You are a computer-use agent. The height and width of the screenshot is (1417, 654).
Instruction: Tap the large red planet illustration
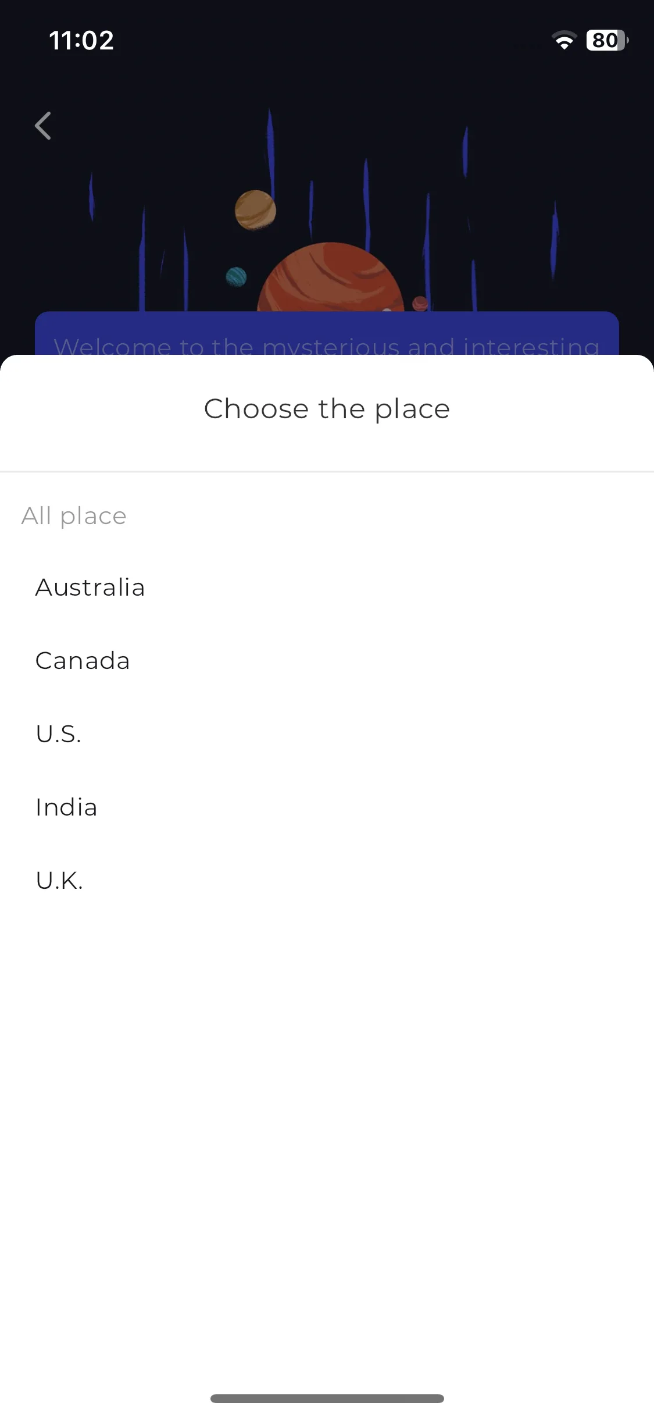pyautogui.click(x=331, y=277)
